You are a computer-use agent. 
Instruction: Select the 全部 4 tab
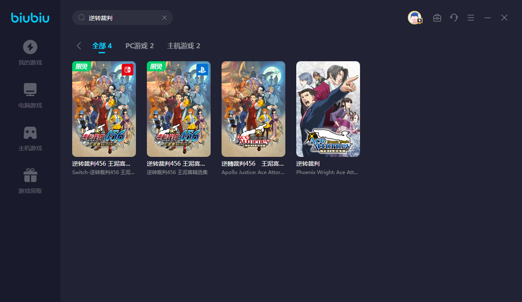[102, 46]
